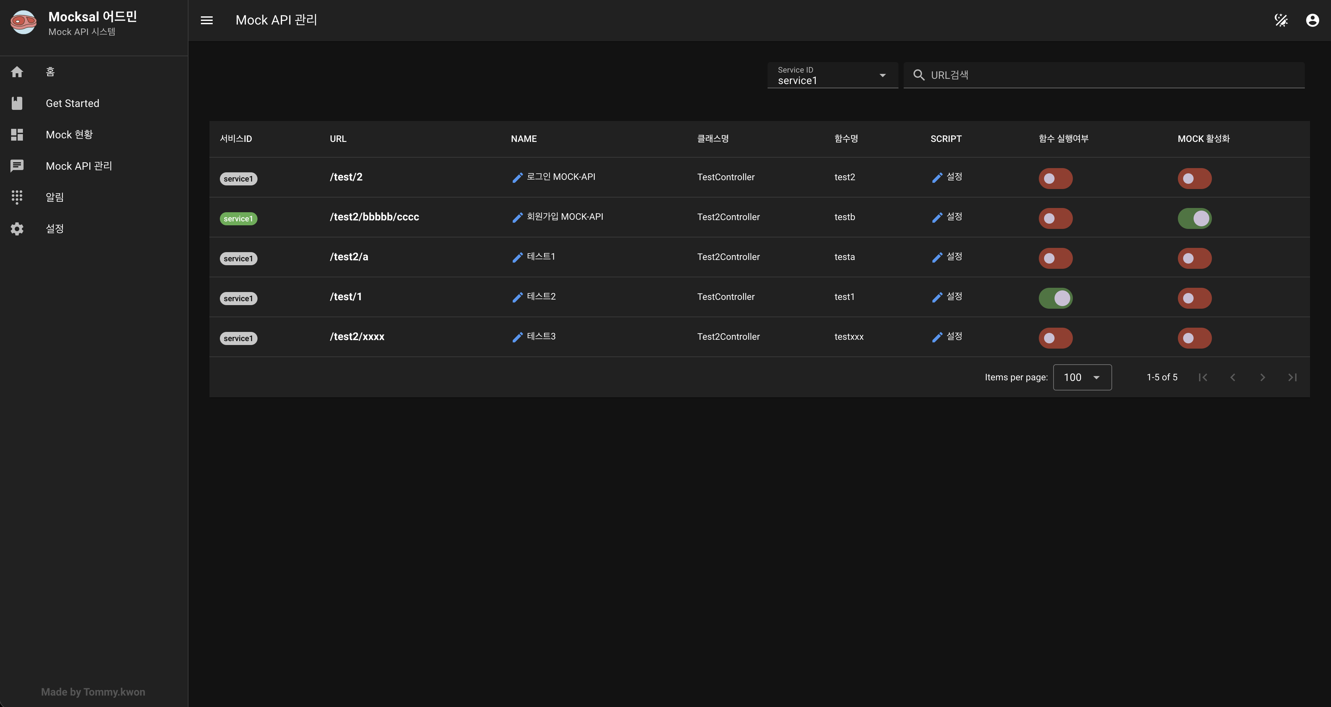Click pencil icon next to 로그인 MOCK-API
The image size is (1331, 707).
pos(517,178)
